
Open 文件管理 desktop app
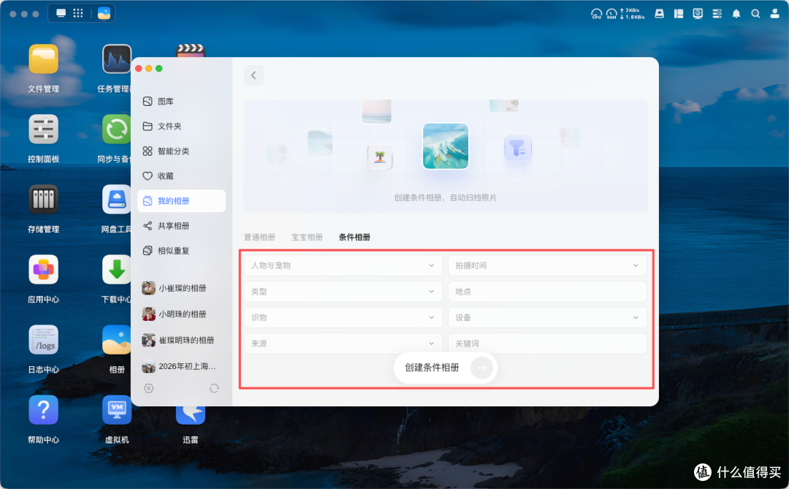tap(43, 59)
